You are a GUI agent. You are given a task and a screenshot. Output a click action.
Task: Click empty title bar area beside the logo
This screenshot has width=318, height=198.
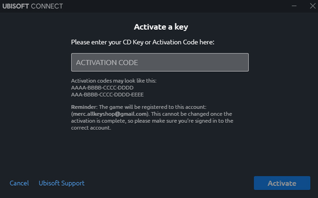click(174, 7)
